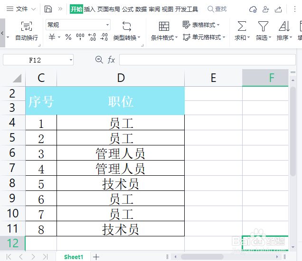Expand the currency format dropdown arrow
This screenshot has height=261, width=302.
[59, 37]
